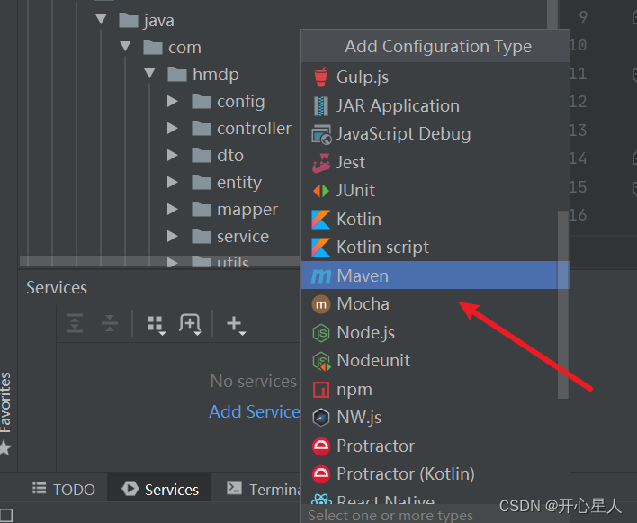Viewport: 637px width, 523px height.
Task: Click the Protractor (Kotlin) icon
Action: click(x=321, y=474)
